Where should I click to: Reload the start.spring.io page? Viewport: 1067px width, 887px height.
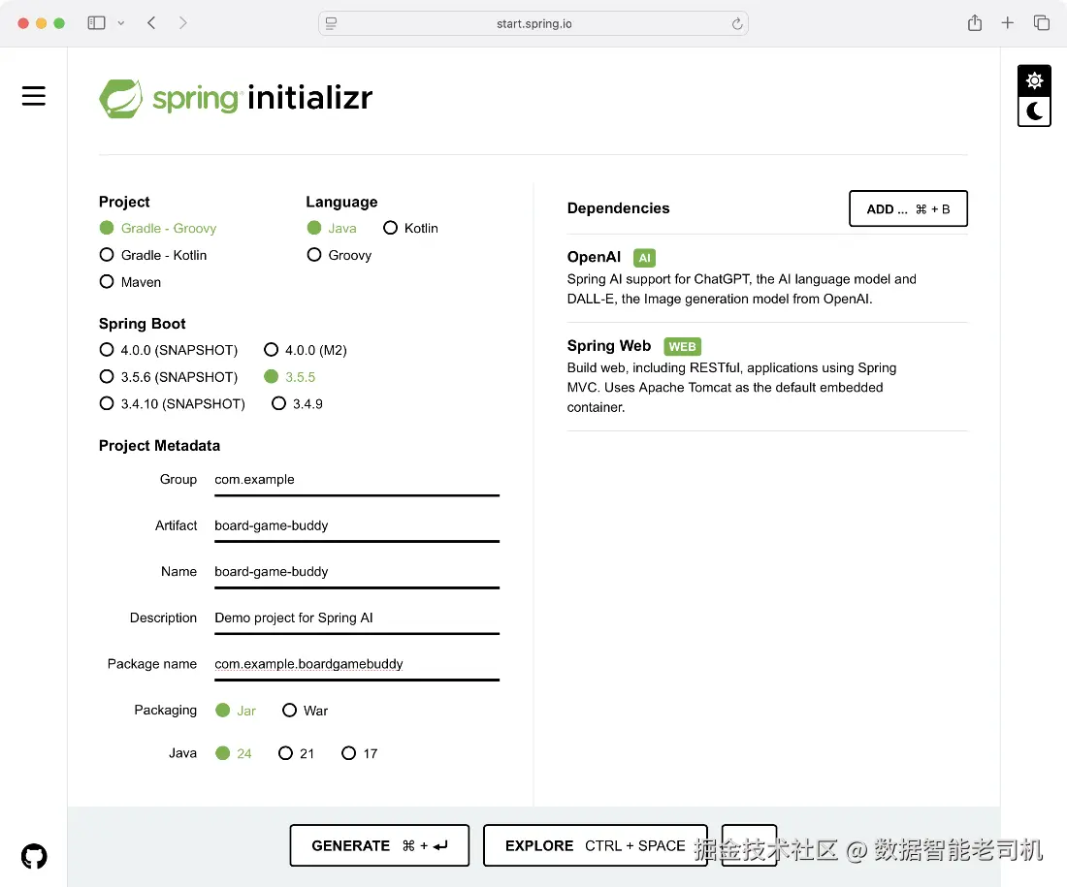click(x=736, y=24)
